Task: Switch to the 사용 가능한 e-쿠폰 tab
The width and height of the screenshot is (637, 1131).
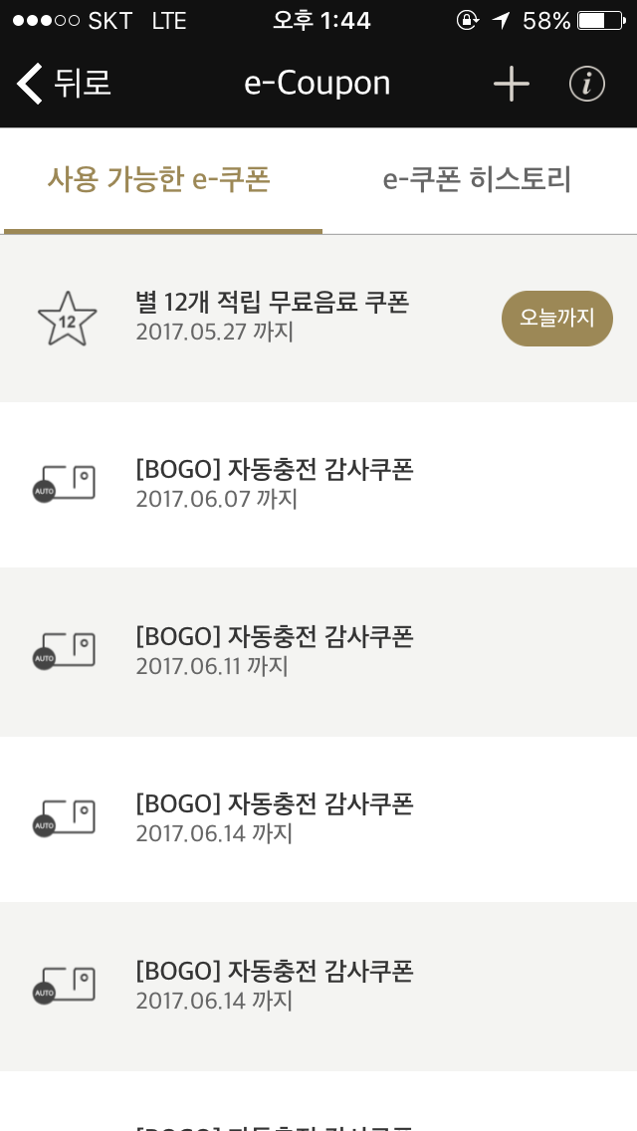Action: 159,180
